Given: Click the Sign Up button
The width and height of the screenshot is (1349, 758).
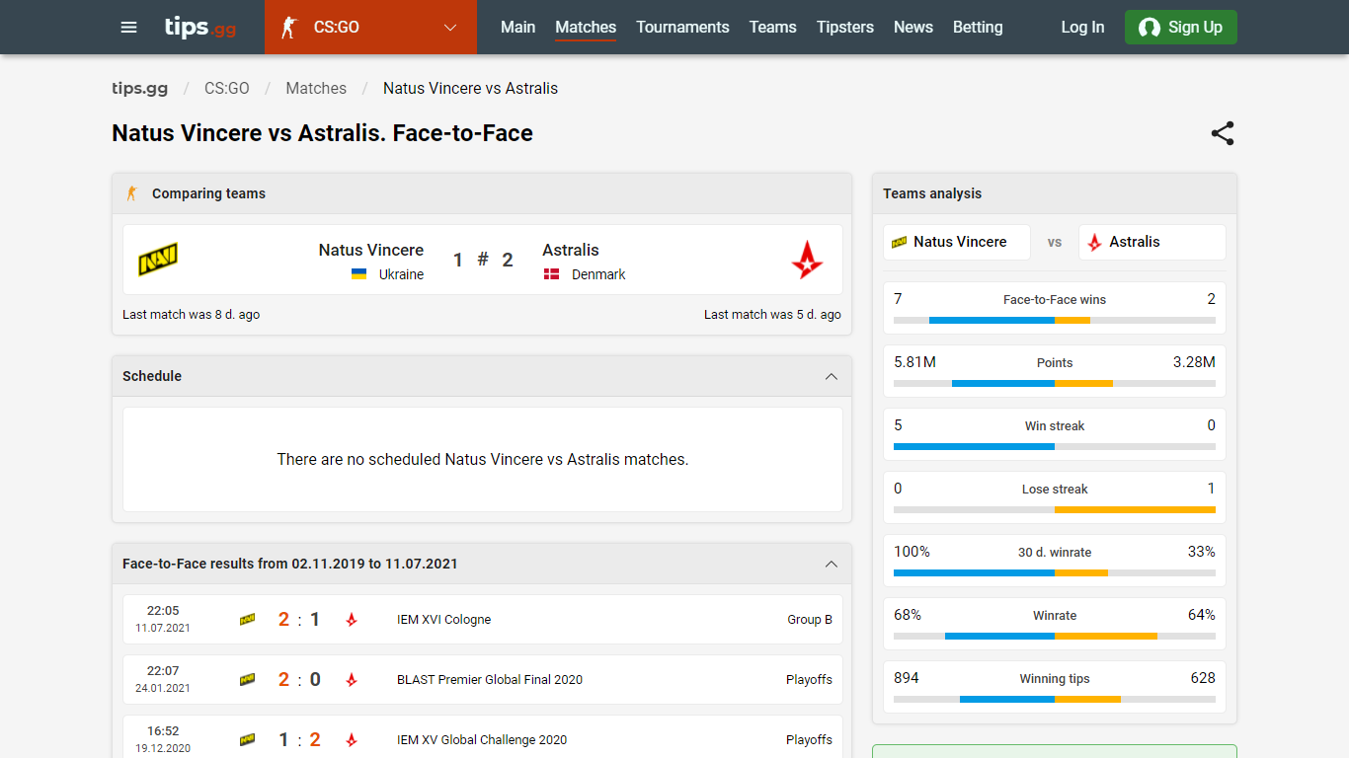Looking at the screenshot, I should tap(1181, 28).
